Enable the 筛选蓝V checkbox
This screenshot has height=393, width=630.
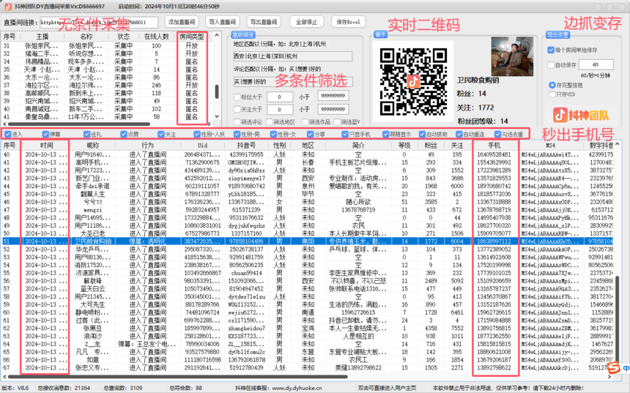(x=337, y=121)
